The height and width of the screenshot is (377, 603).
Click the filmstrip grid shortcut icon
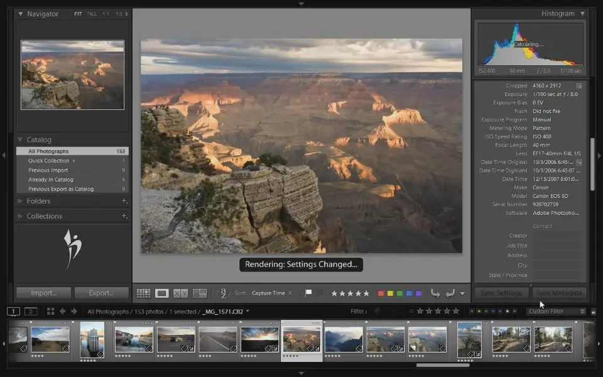[x=50, y=311]
